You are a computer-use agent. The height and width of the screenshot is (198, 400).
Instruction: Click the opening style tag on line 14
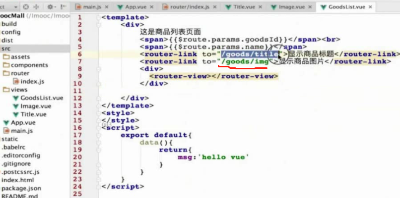click(x=118, y=113)
